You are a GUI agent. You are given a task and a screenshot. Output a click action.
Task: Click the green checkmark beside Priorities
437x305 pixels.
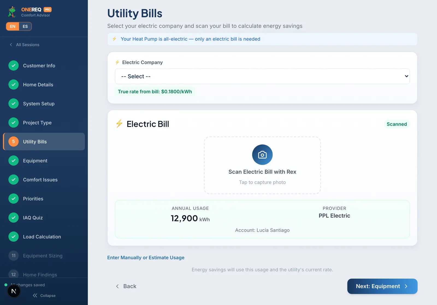click(x=13, y=199)
